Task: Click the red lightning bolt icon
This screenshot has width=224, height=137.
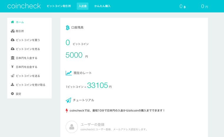Action: click(67, 110)
